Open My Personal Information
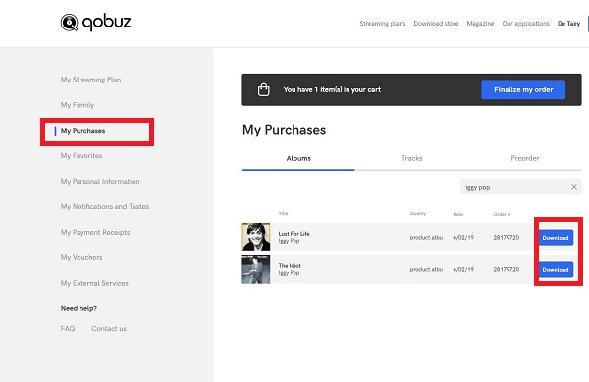Image resolution: width=589 pixels, height=382 pixels. coord(100,181)
